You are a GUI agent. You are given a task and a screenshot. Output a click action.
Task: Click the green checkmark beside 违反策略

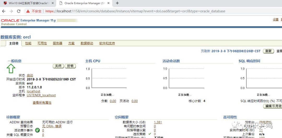coord(150,134)
